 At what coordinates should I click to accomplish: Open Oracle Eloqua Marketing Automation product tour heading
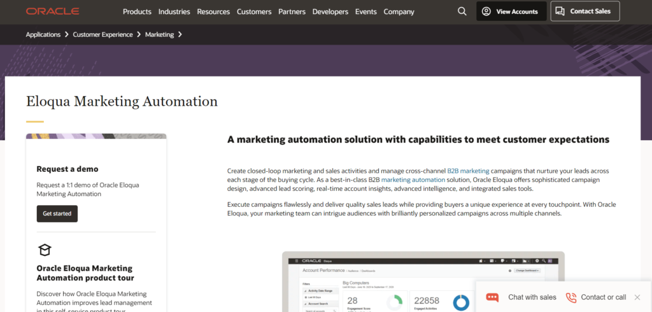click(x=85, y=273)
